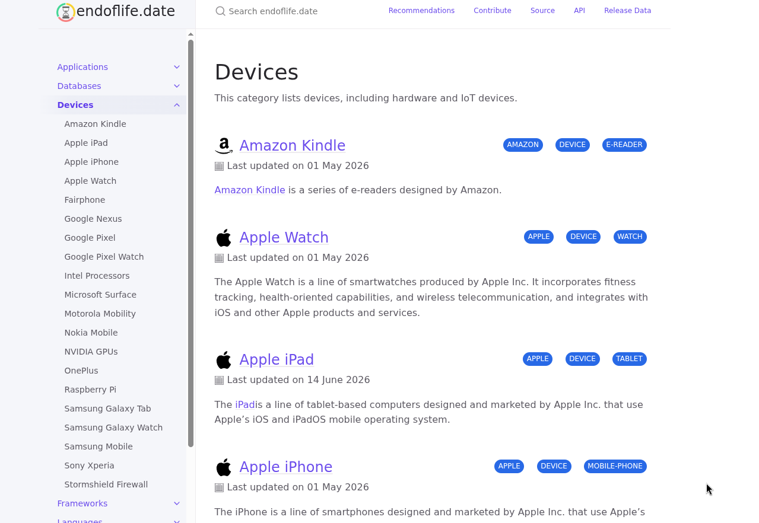Click the sidebar vertical scrollbar thumb
The height and width of the screenshot is (523, 759).
(191, 243)
